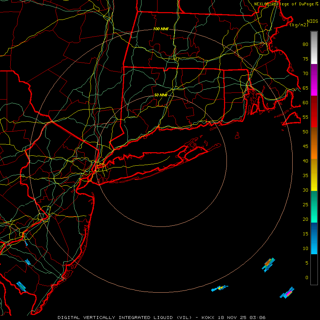The image size is (320, 320).
Task: Click the 25 value on the color scale
Action: 305,205
